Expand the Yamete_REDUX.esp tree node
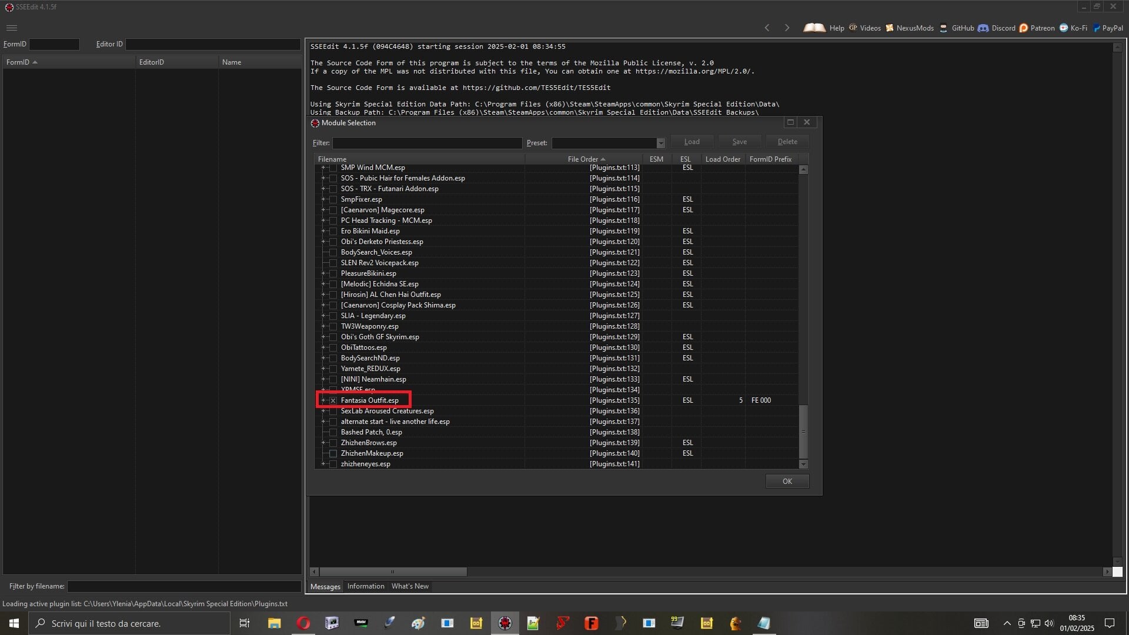The height and width of the screenshot is (635, 1129). point(323,369)
